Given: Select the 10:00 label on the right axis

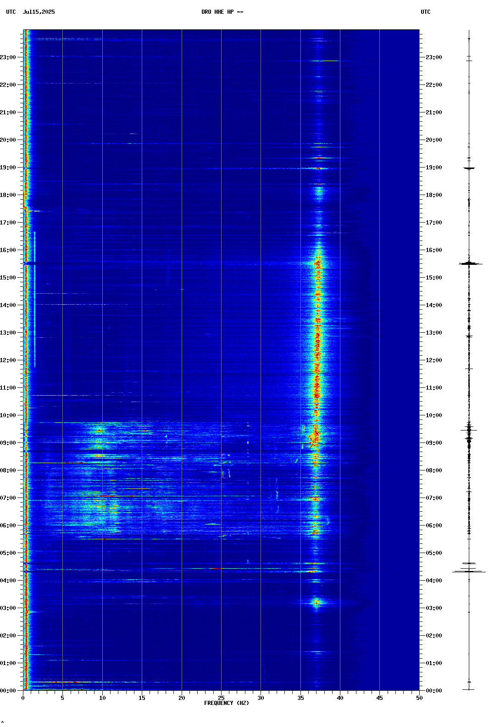Looking at the screenshot, I should coord(434,415).
